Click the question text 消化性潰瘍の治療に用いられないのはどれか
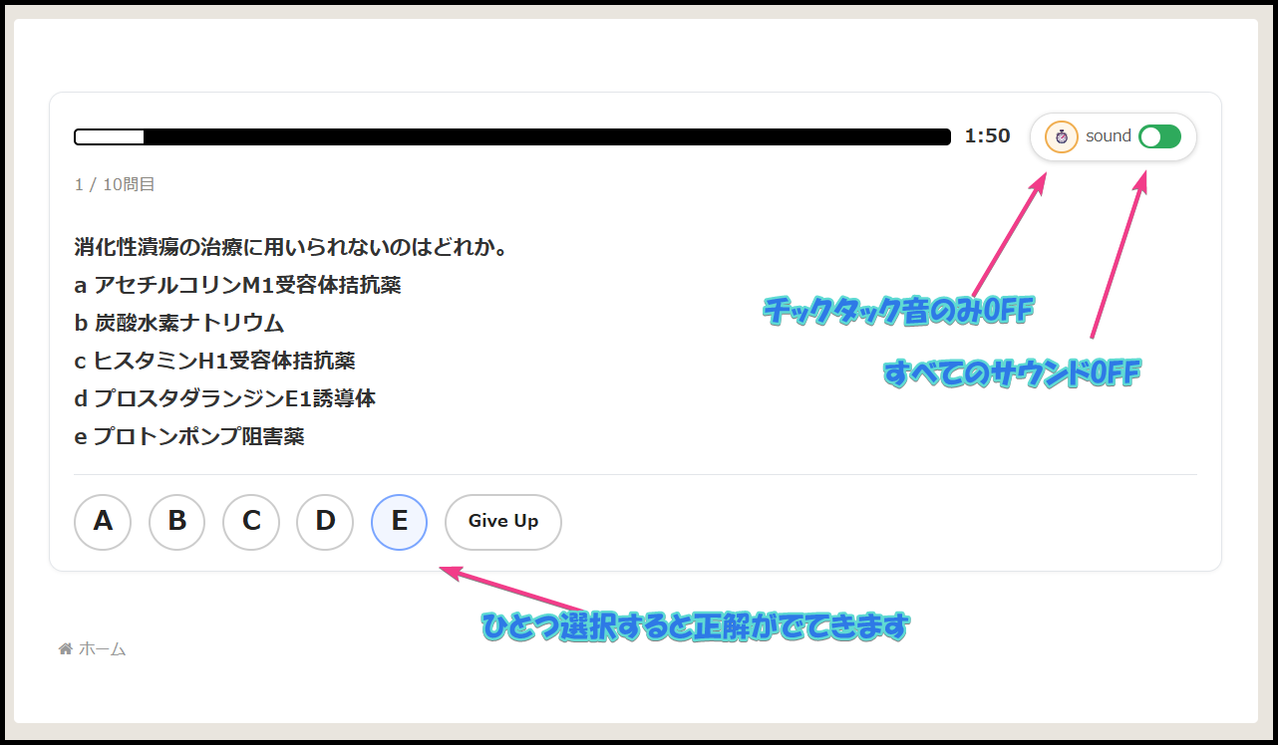Screen dimensions: 1278x745 click(x=291, y=247)
